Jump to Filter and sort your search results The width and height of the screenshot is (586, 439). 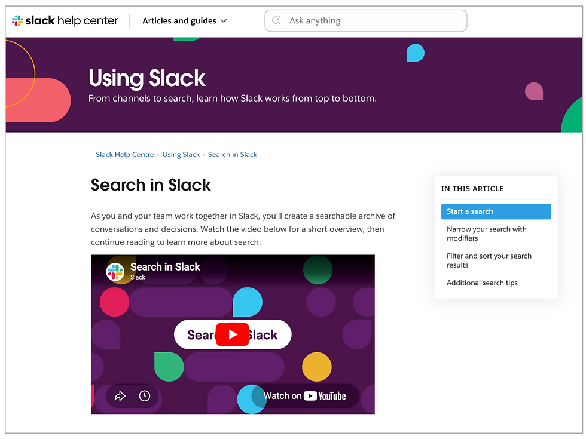coord(489,260)
